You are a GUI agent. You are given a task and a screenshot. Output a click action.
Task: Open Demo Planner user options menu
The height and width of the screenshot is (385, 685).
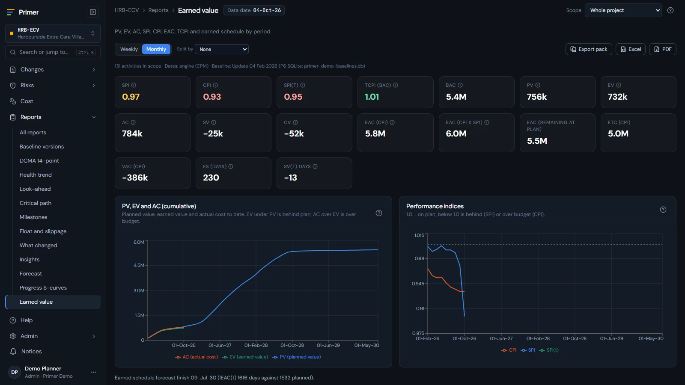point(94,372)
